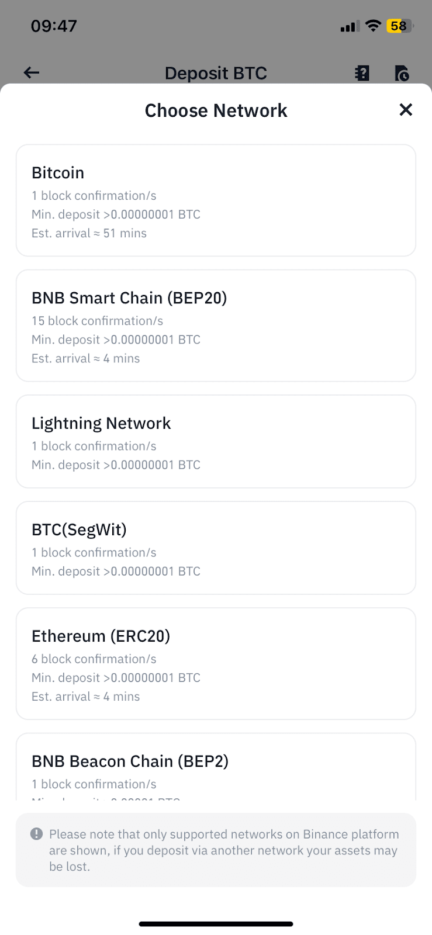Tap the back arrow beside Deposit BTC
This screenshot has height=935, width=432.
pos(32,72)
